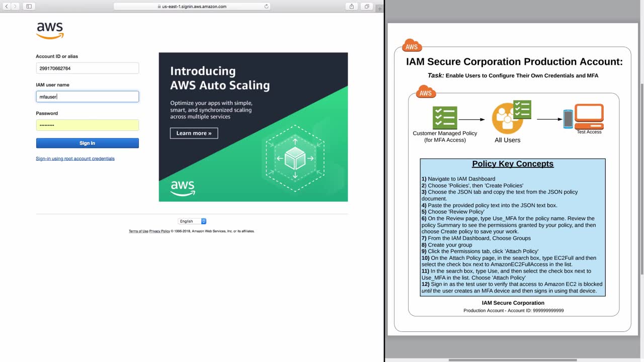Viewport: 644px width, 362px height.
Task: Click the IAM user name field
Action: click(x=87, y=97)
